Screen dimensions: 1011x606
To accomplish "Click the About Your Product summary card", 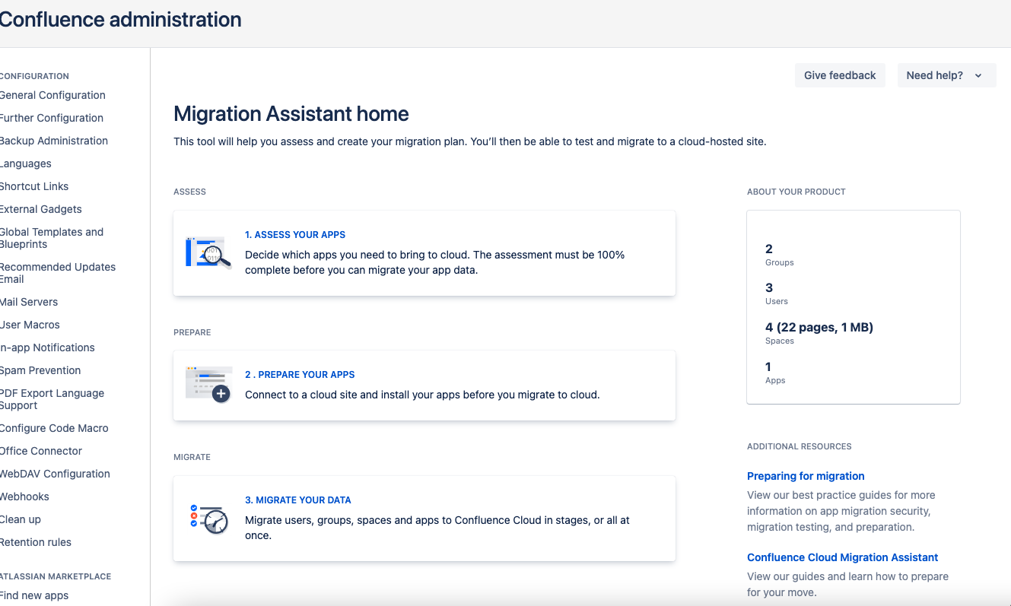I will (853, 307).
